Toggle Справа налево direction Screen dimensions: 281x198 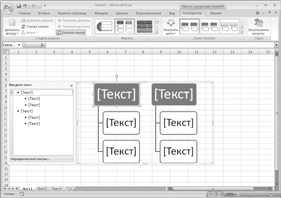coord(35,27)
